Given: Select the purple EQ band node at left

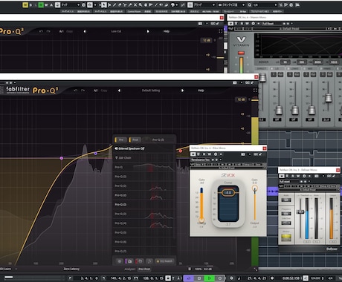Looking at the screenshot, I should tap(62, 158).
